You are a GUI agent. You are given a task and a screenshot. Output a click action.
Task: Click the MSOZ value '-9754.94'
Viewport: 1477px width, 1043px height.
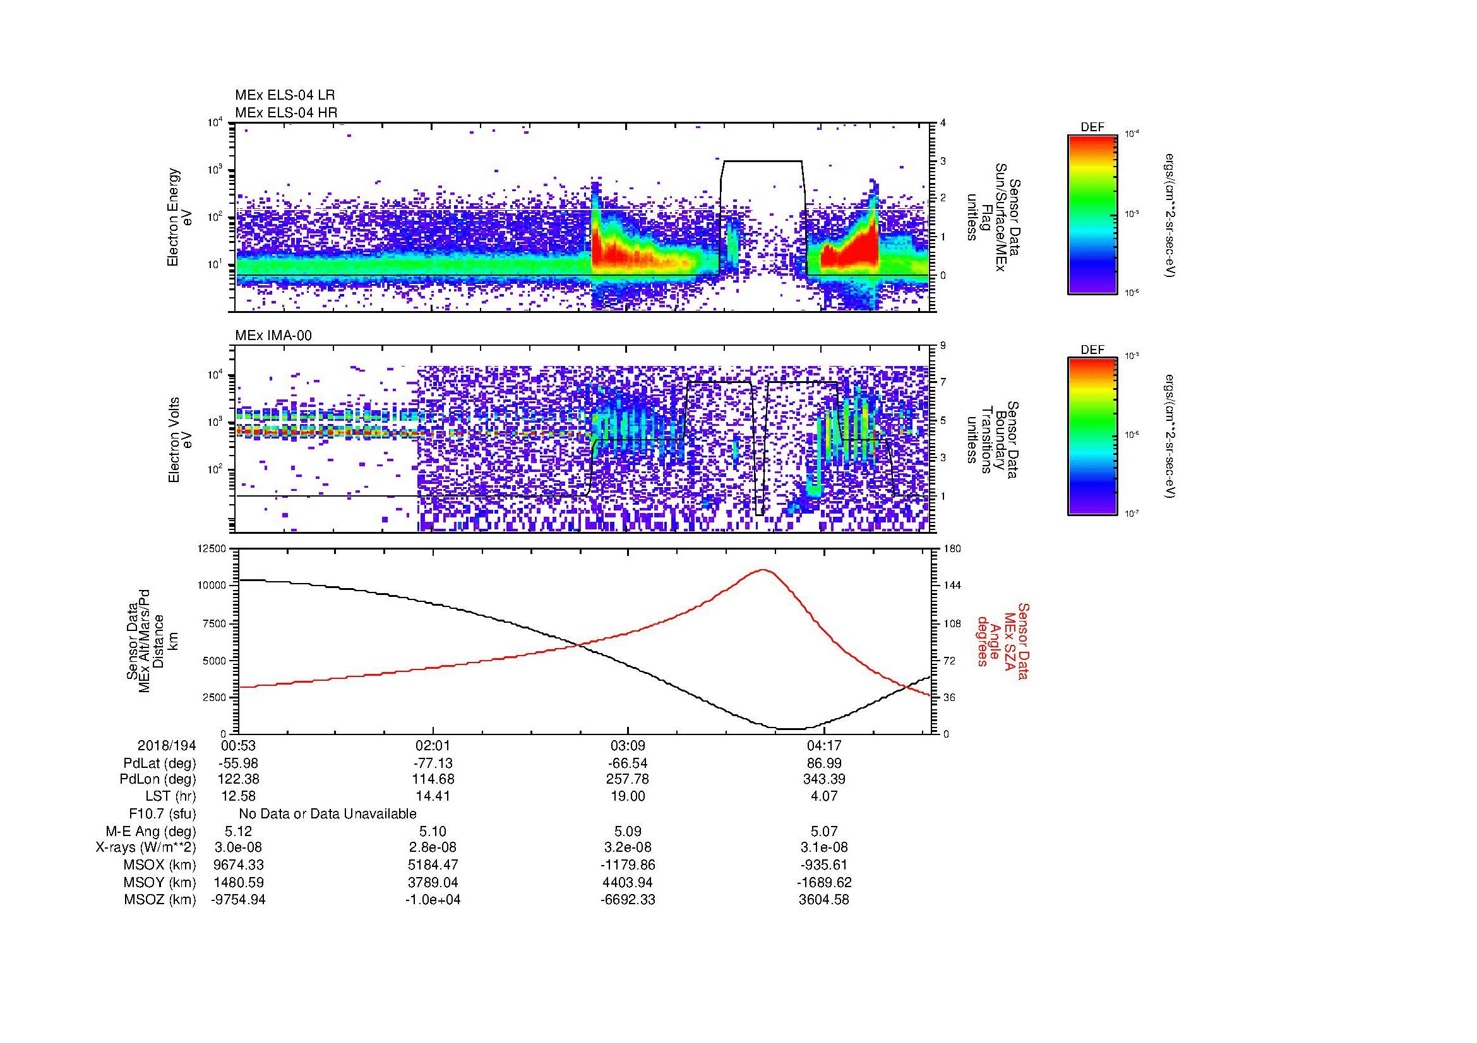(x=239, y=900)
